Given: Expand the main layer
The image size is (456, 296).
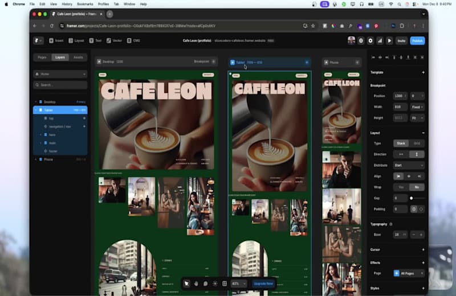Looking at the screenshot, I should point(40,143).
